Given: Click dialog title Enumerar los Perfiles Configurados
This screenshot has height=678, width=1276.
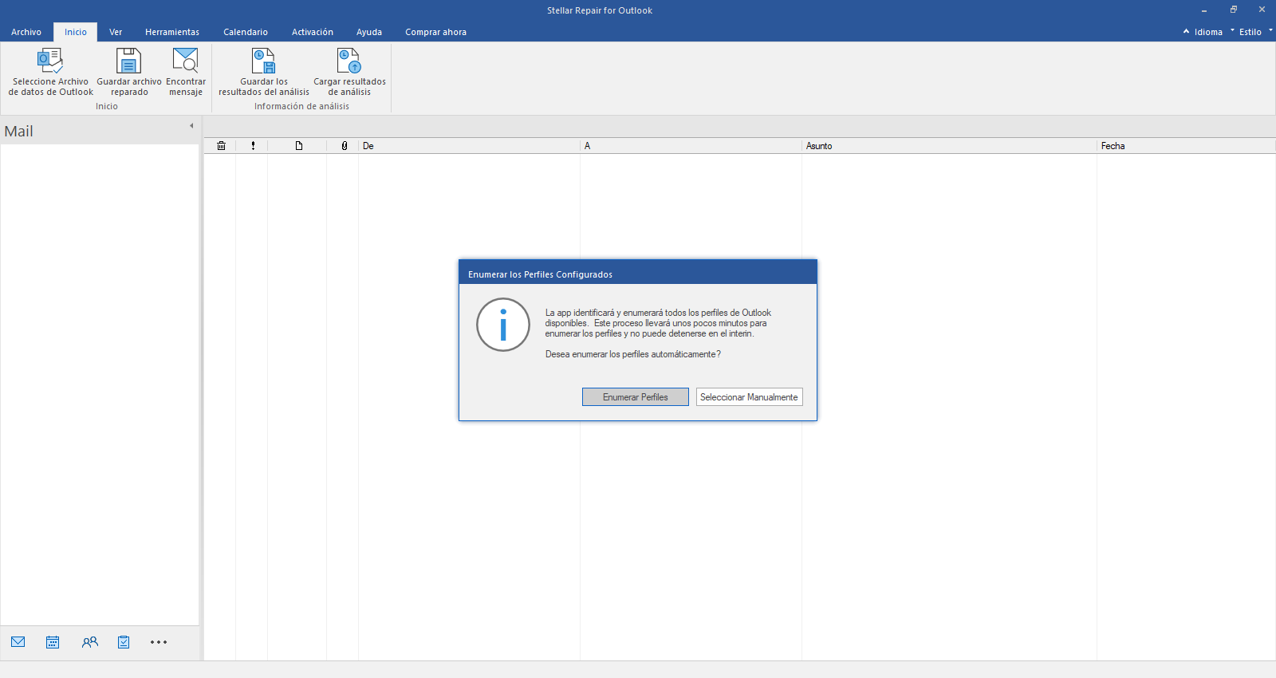Looking at the screenshot, I should click(540, 274).
